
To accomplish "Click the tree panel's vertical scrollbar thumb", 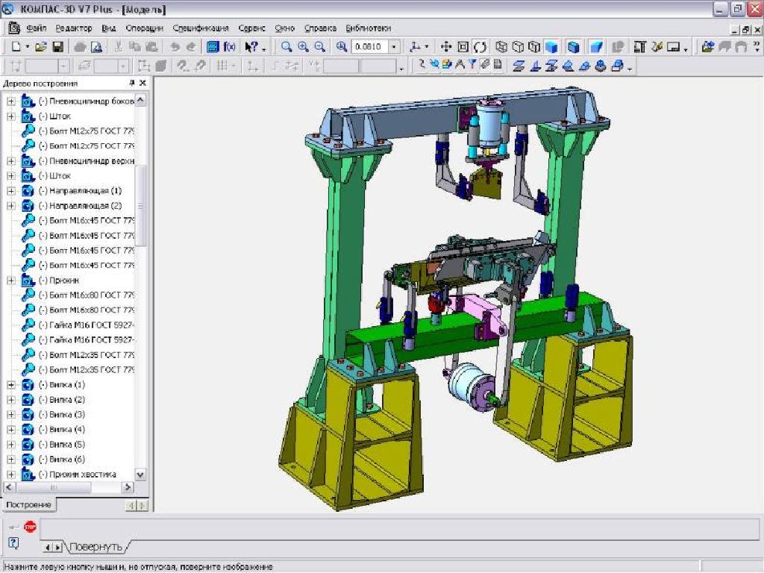I will (141, 205).
